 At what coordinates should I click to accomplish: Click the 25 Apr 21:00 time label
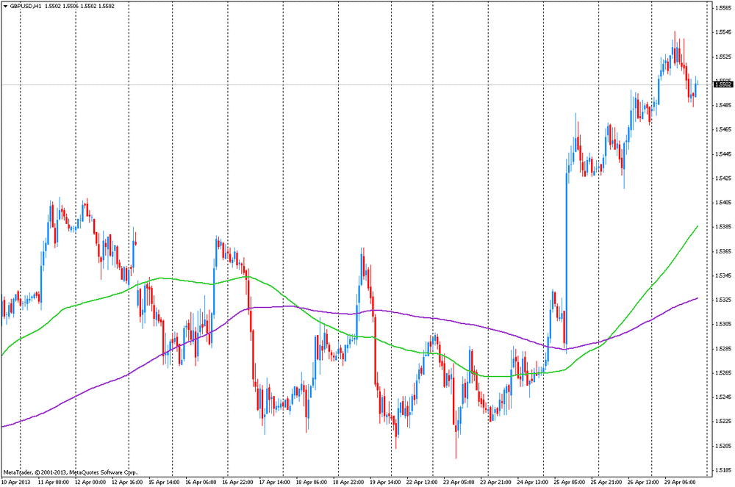point(606,482)
